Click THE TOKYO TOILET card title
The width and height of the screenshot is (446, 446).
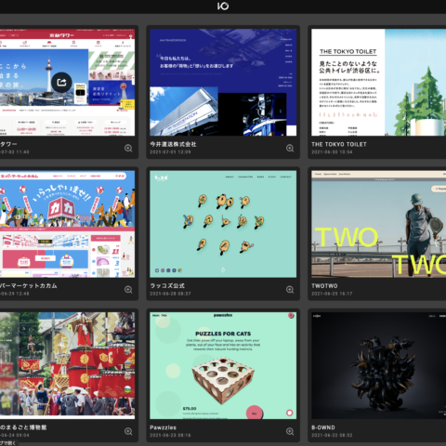pyautogui.click(x=339, y=144)
